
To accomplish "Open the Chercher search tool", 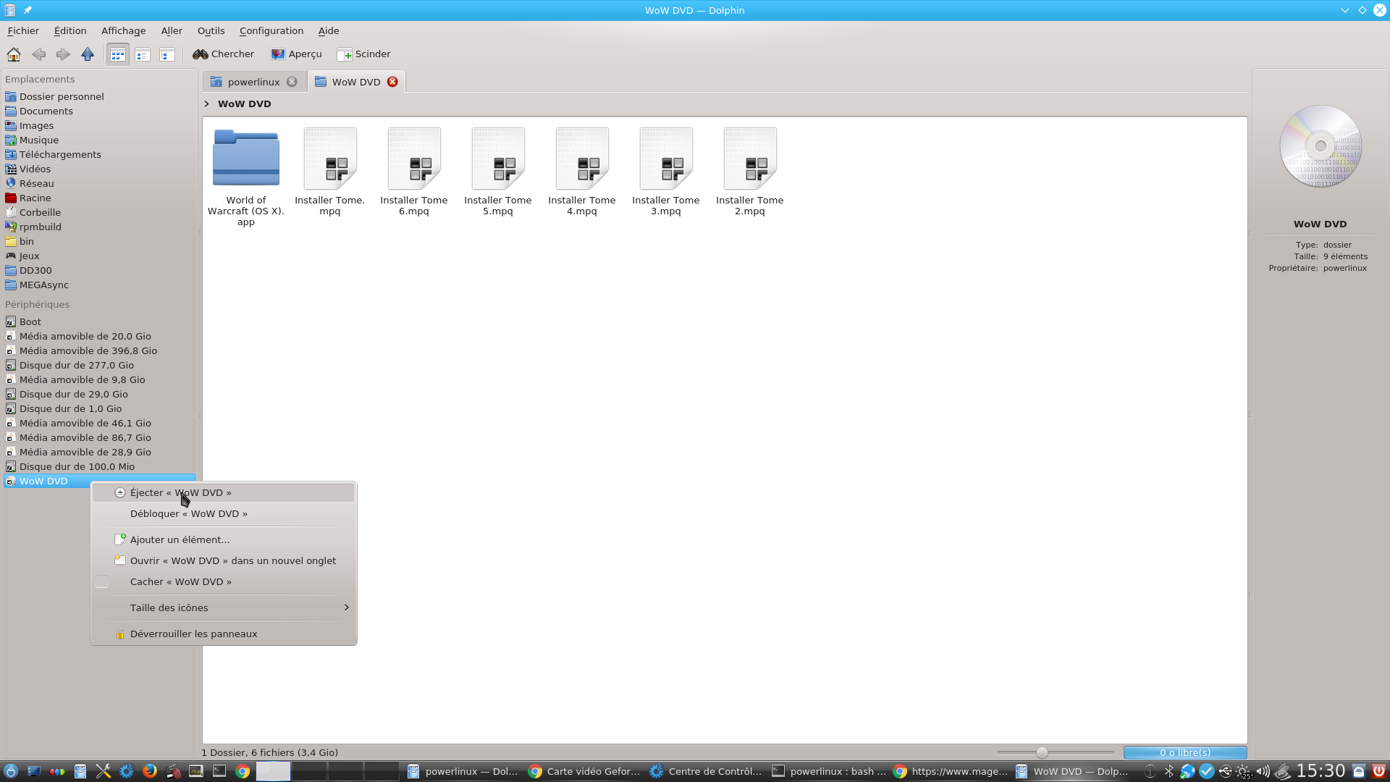I will click(224, 54).
